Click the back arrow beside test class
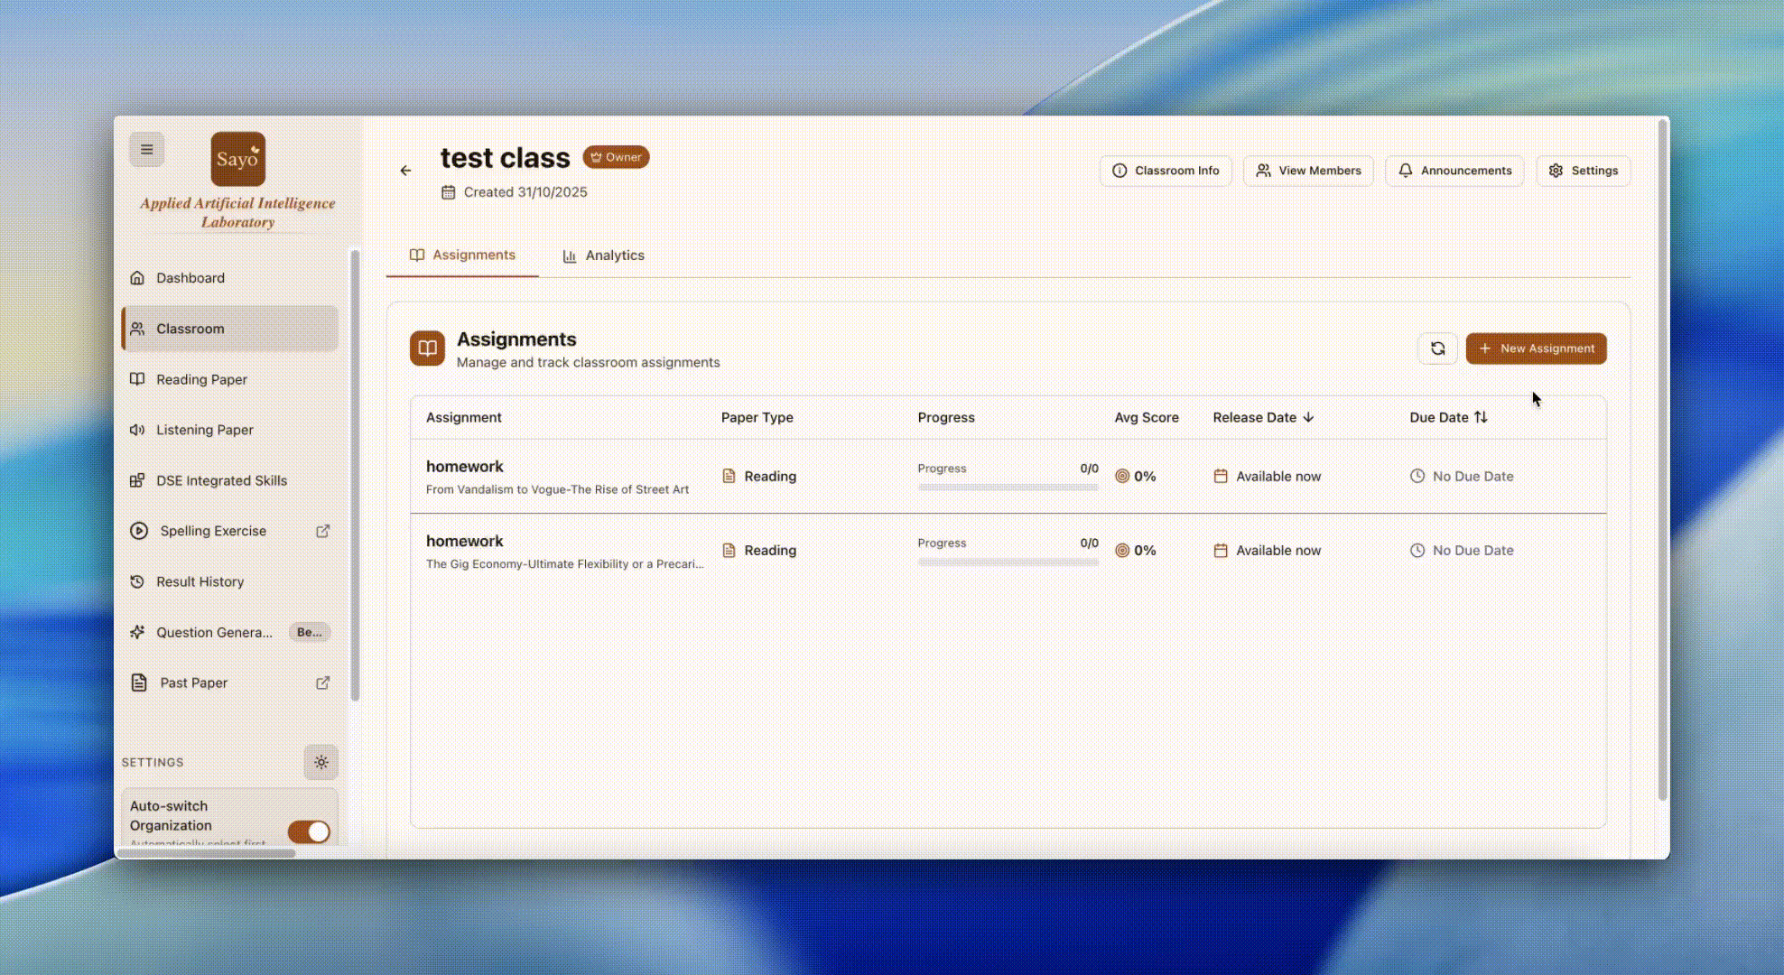This screenshot has width=1784, height=975. coord(405,171)
